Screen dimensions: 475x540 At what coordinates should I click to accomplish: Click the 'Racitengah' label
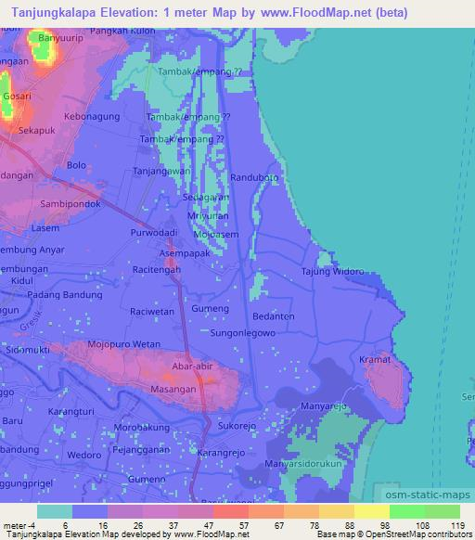[x=157, y=270]
